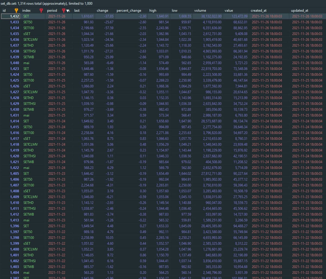Screen dimensions: 326x279
Task: Click the volume column header
Action: coord(200,11)
